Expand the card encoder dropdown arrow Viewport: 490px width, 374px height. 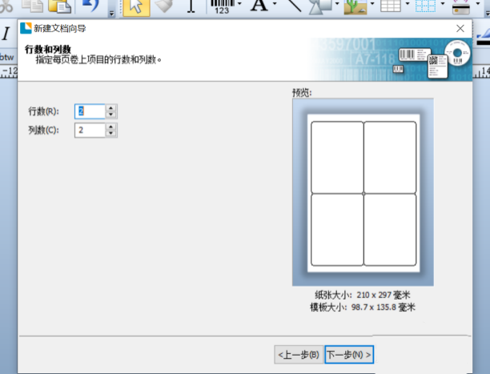click(x=478, y=4)
